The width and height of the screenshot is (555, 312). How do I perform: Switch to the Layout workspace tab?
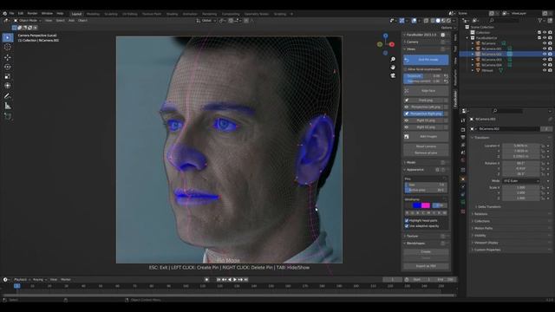[76, 14]
